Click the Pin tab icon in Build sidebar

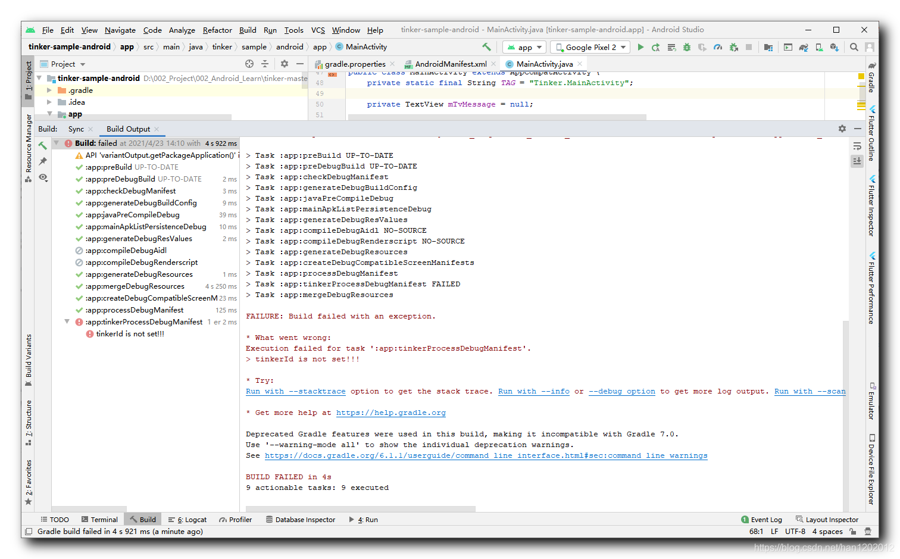pos(43,161)
